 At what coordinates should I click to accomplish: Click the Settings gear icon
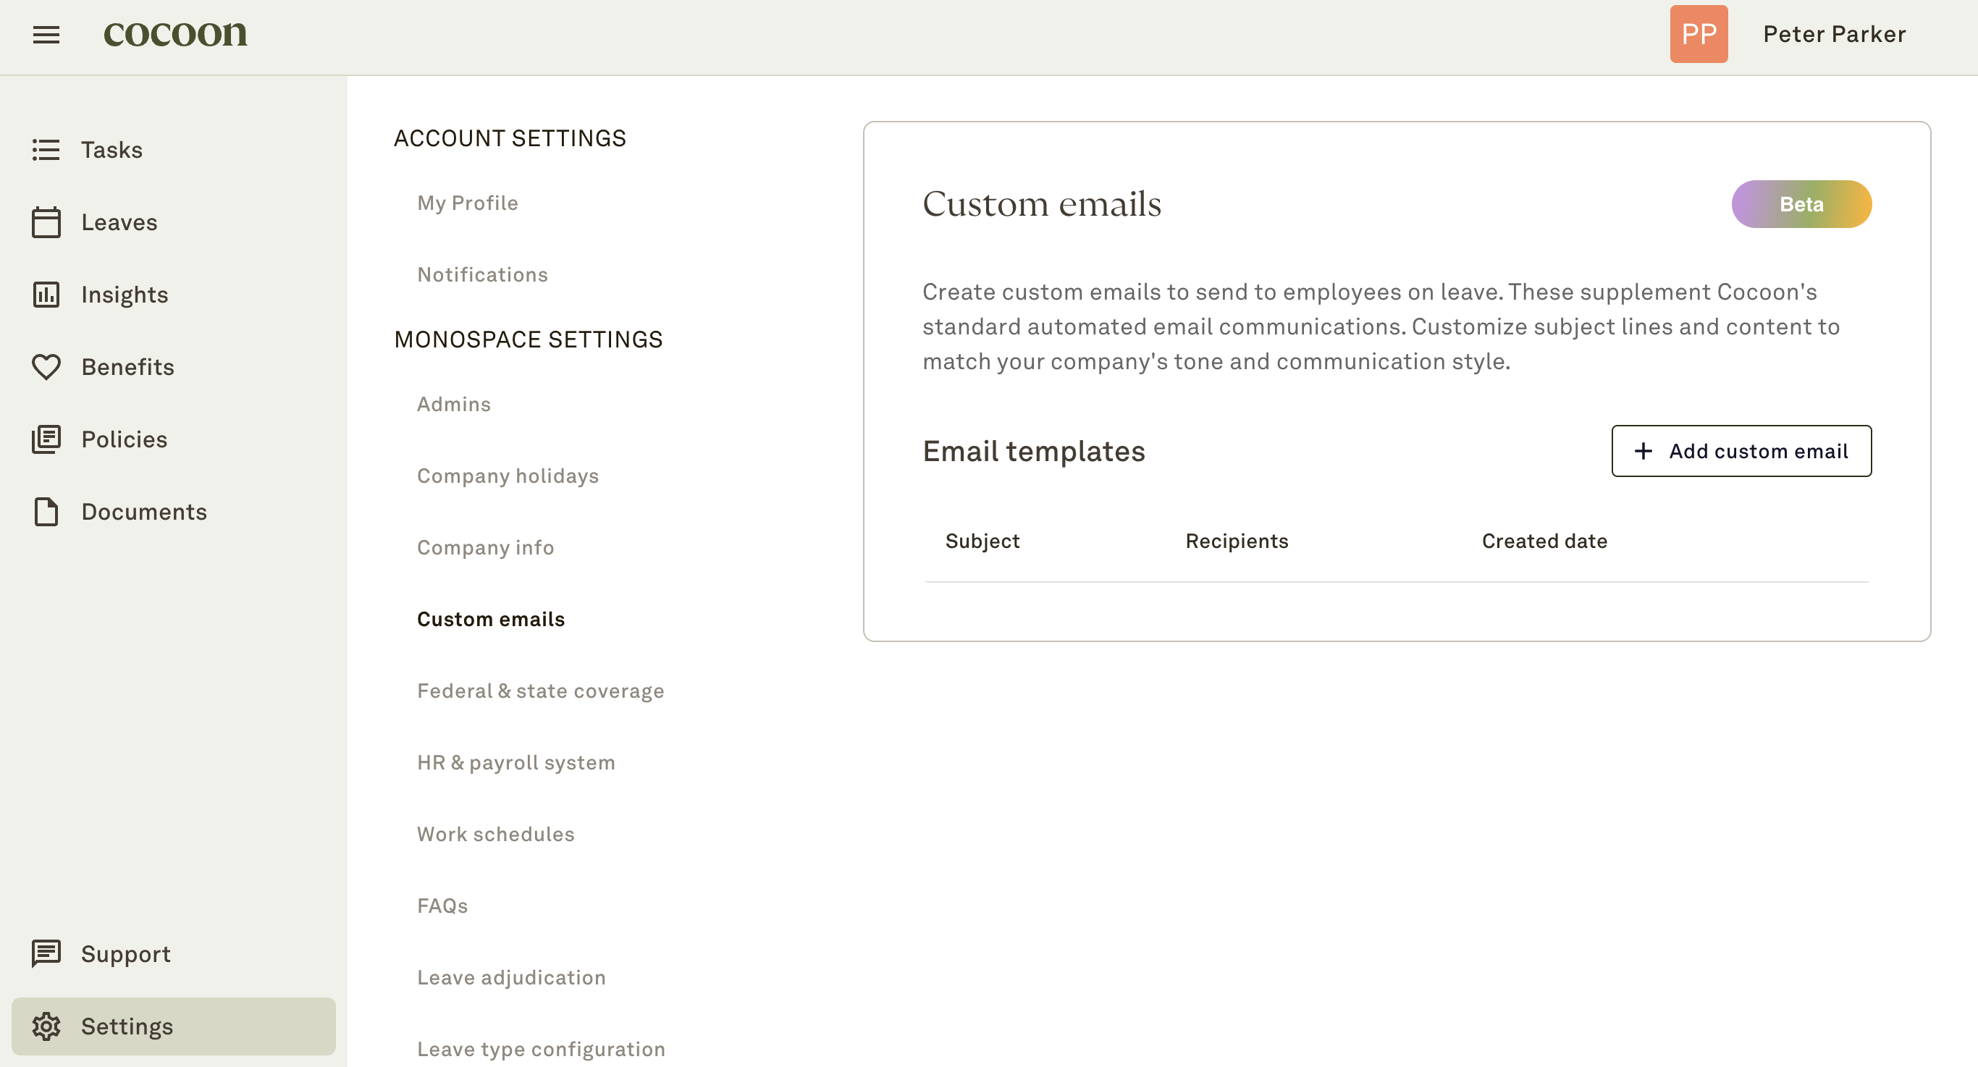[x=46, y=1026]
